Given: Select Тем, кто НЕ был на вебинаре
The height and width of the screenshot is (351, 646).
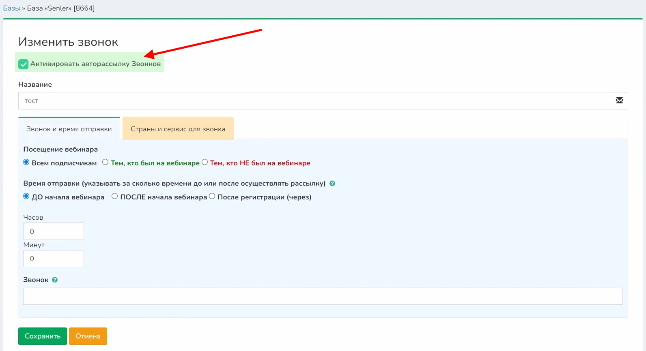Looking at the screenshot, I should 205,162.
